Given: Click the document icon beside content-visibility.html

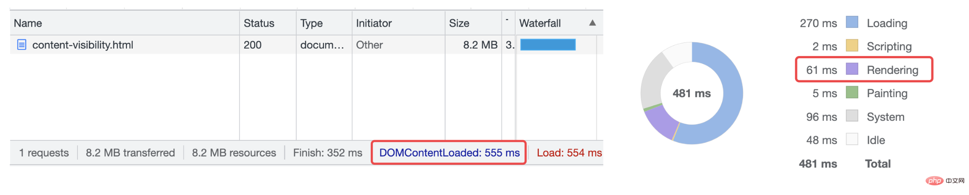Looking at the screenshot, I should pyautogui.click(x=21, y=45).
